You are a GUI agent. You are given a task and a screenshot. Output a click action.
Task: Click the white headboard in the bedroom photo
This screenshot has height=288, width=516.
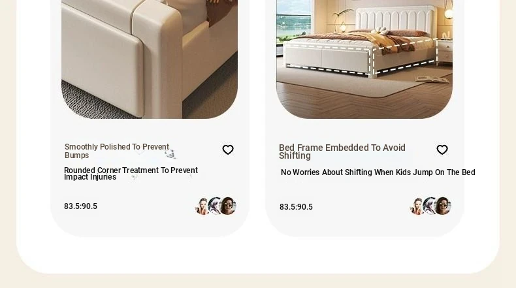(395, 18)
